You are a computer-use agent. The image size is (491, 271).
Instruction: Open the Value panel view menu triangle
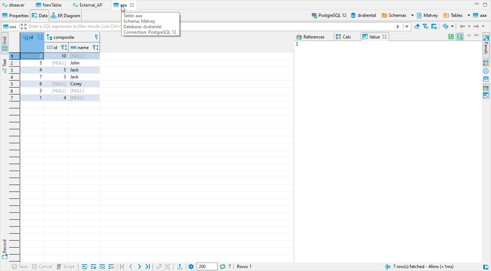click(469, 36)
